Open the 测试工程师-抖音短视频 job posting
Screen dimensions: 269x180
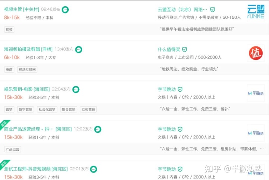point(36,169)
